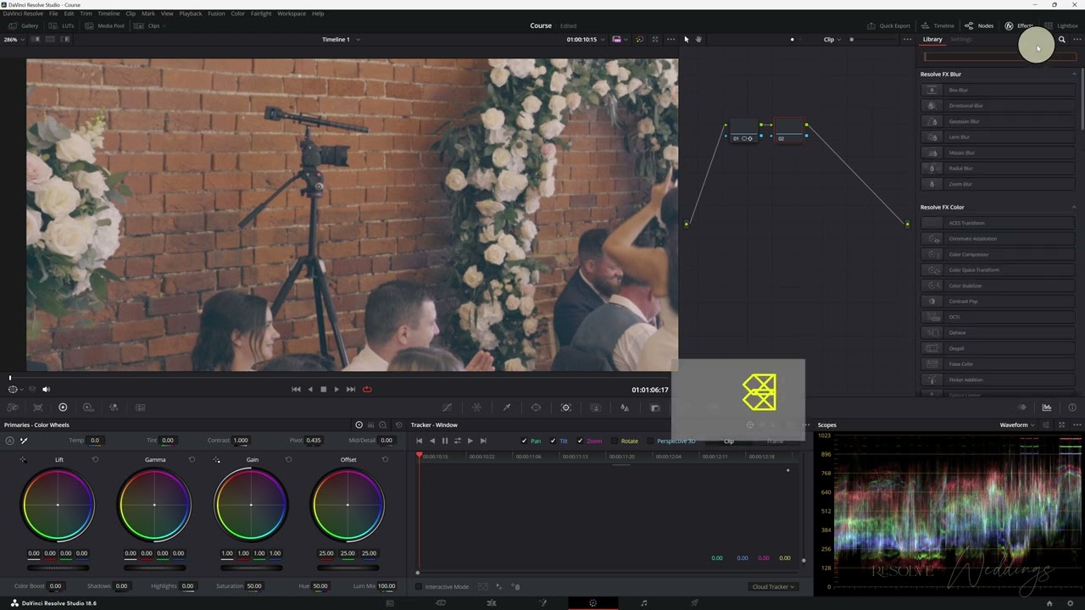This screenshot has width=1085, height=610.
Task: Open the Workspace menu
Action: [x=292, y=14]
